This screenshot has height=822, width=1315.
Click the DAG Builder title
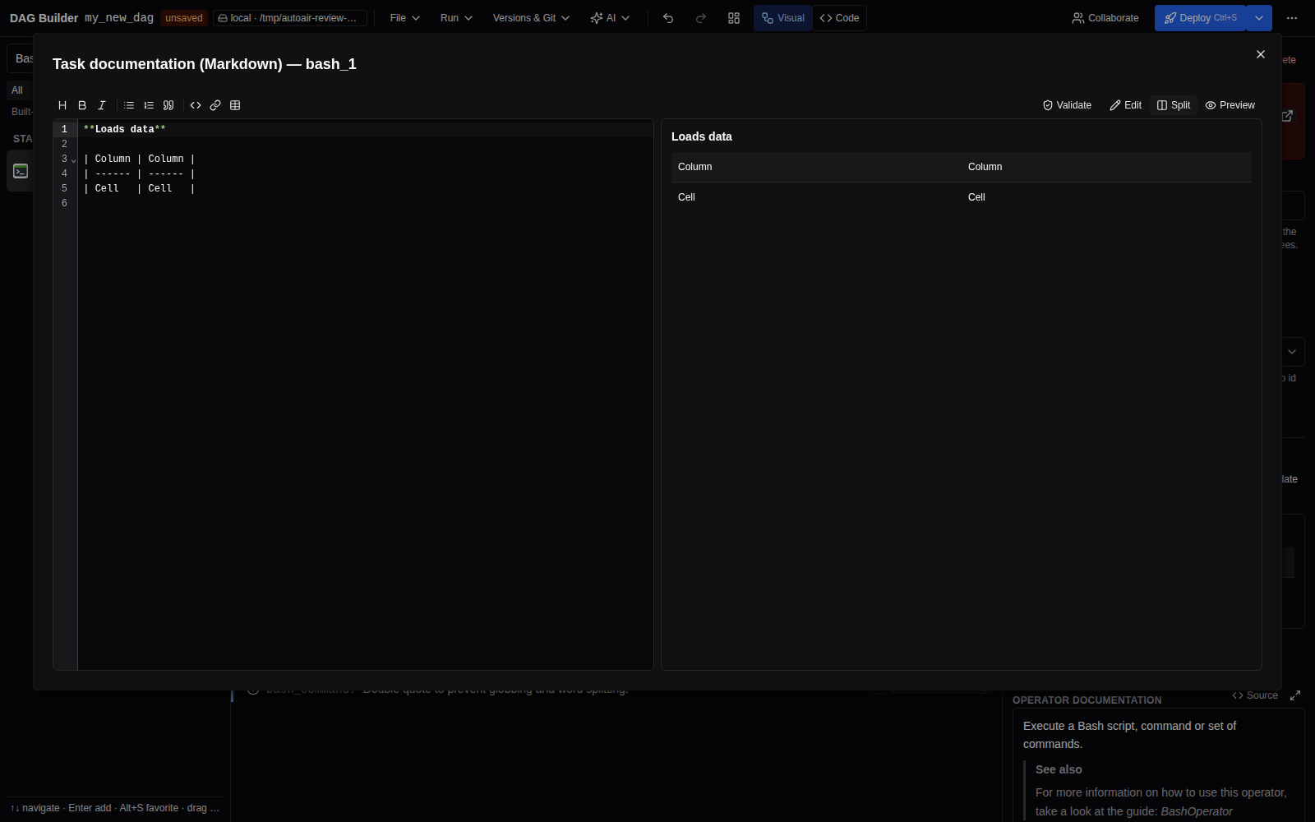[44, 18]
